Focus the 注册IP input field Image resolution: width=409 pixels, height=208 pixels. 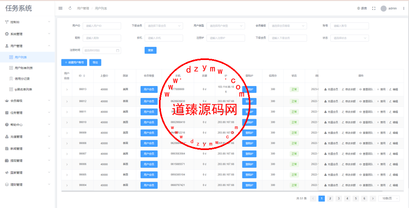click(x=226, y=38)
